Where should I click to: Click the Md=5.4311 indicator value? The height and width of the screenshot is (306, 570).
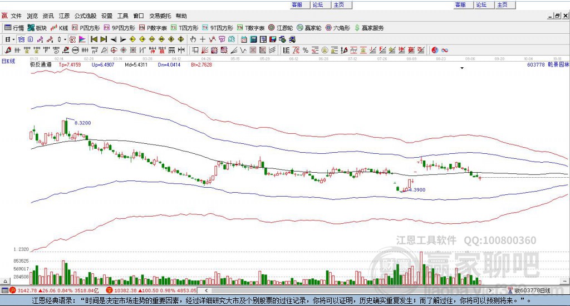(x=136, y=64)
